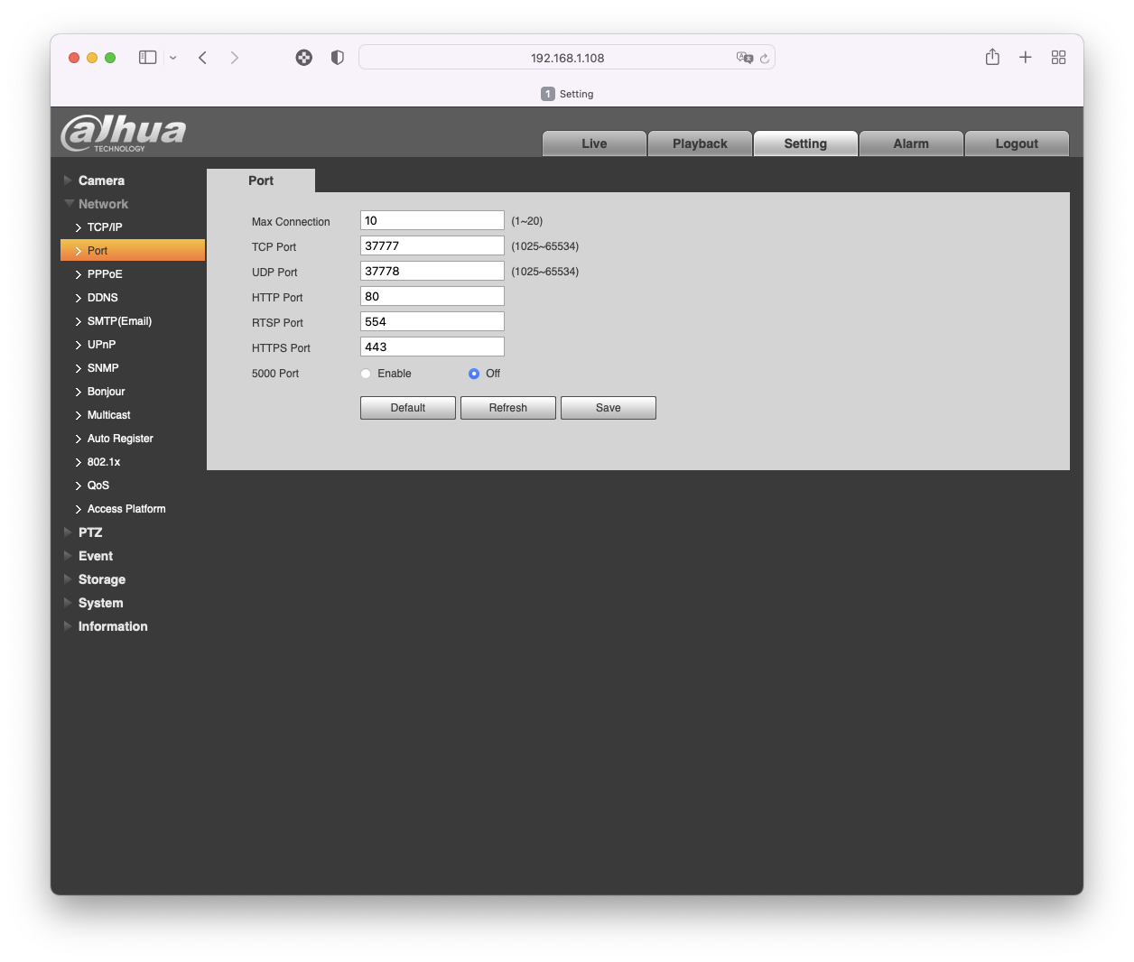The width and height of the screenshot is (1134, 962).
Task: Go forward with the browser forward arrow
Action: 235,58
